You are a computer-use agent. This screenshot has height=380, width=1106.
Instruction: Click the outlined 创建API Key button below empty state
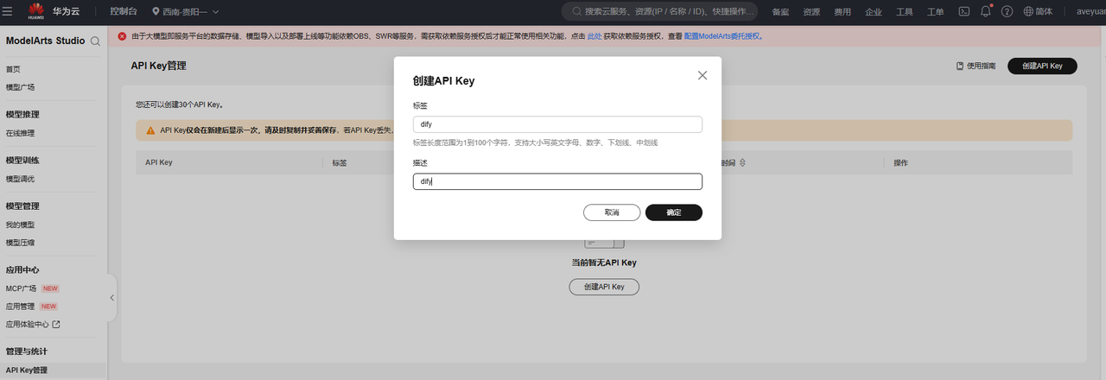click(604, 287)
